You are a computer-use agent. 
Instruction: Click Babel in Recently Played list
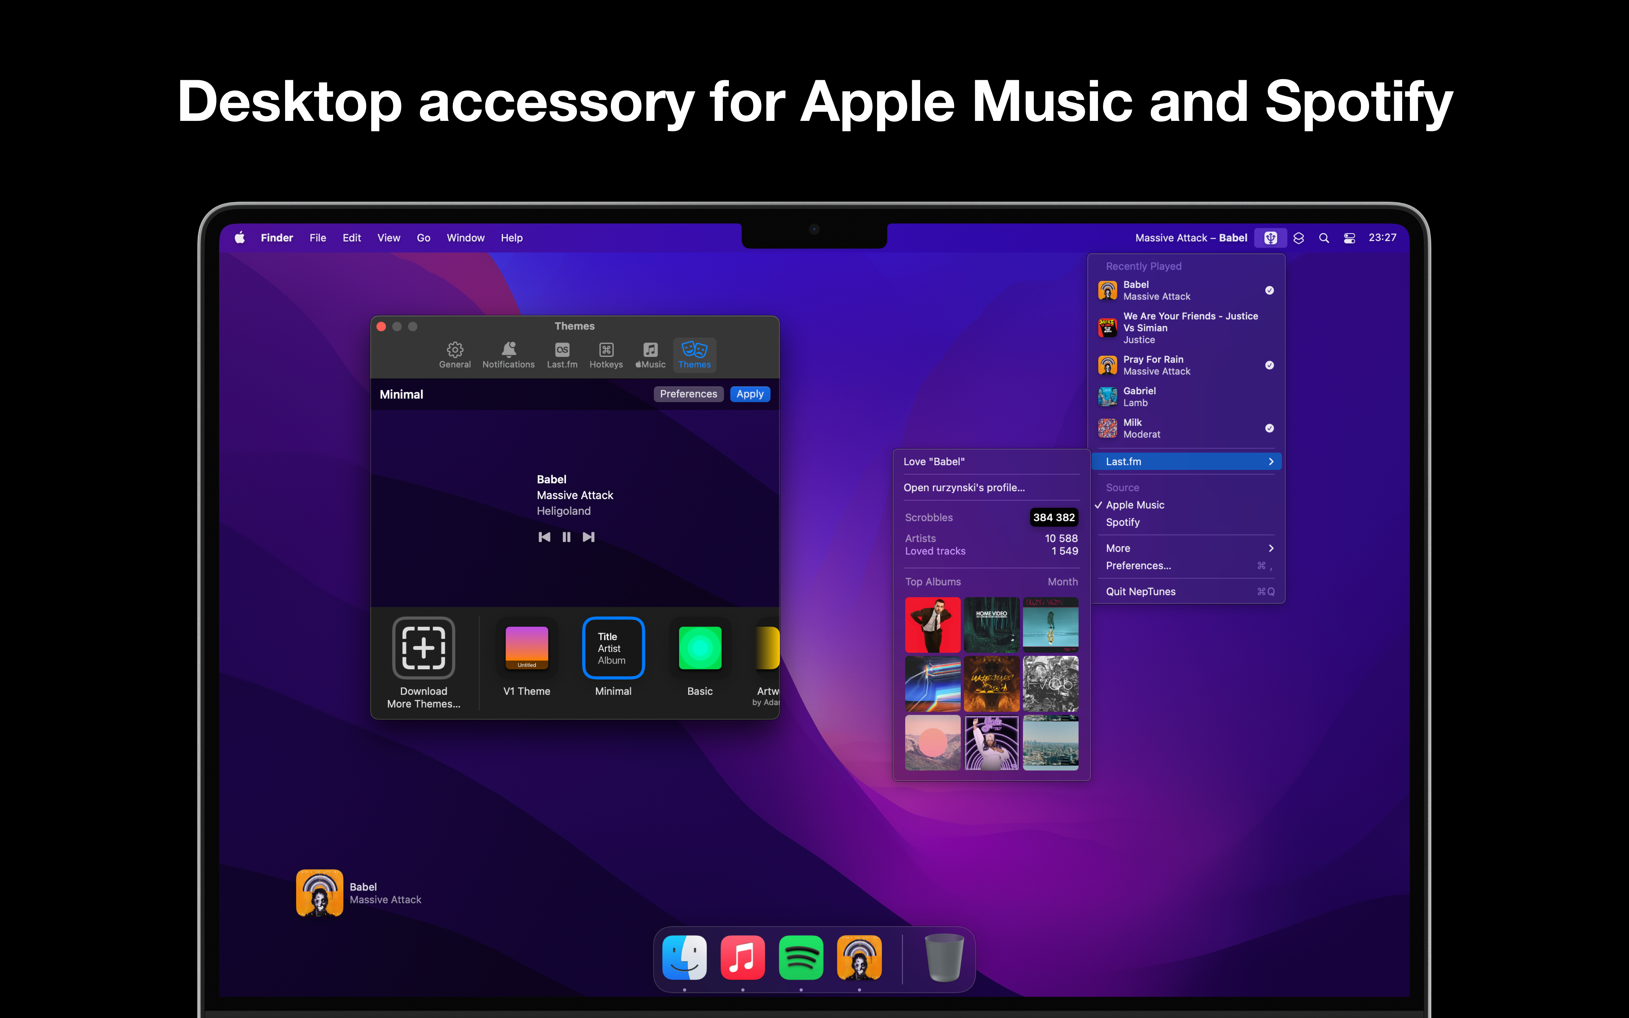pos(1186,290)
